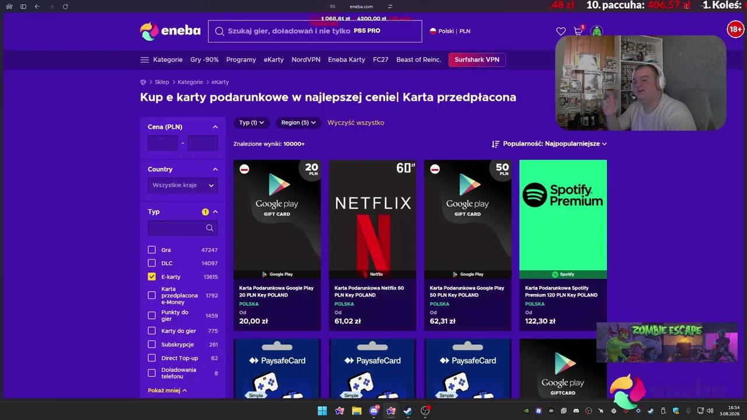Collapse the Typ filter section
The image size is (747, 420).
coord(215,212)
